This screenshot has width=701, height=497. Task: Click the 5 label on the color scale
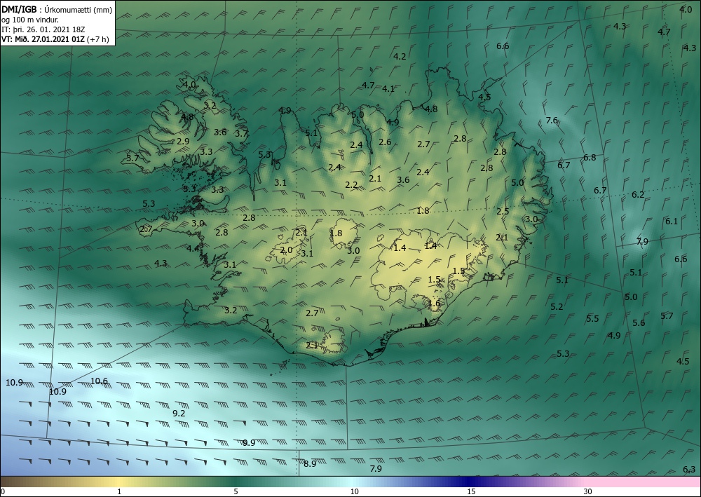(236, 491)
